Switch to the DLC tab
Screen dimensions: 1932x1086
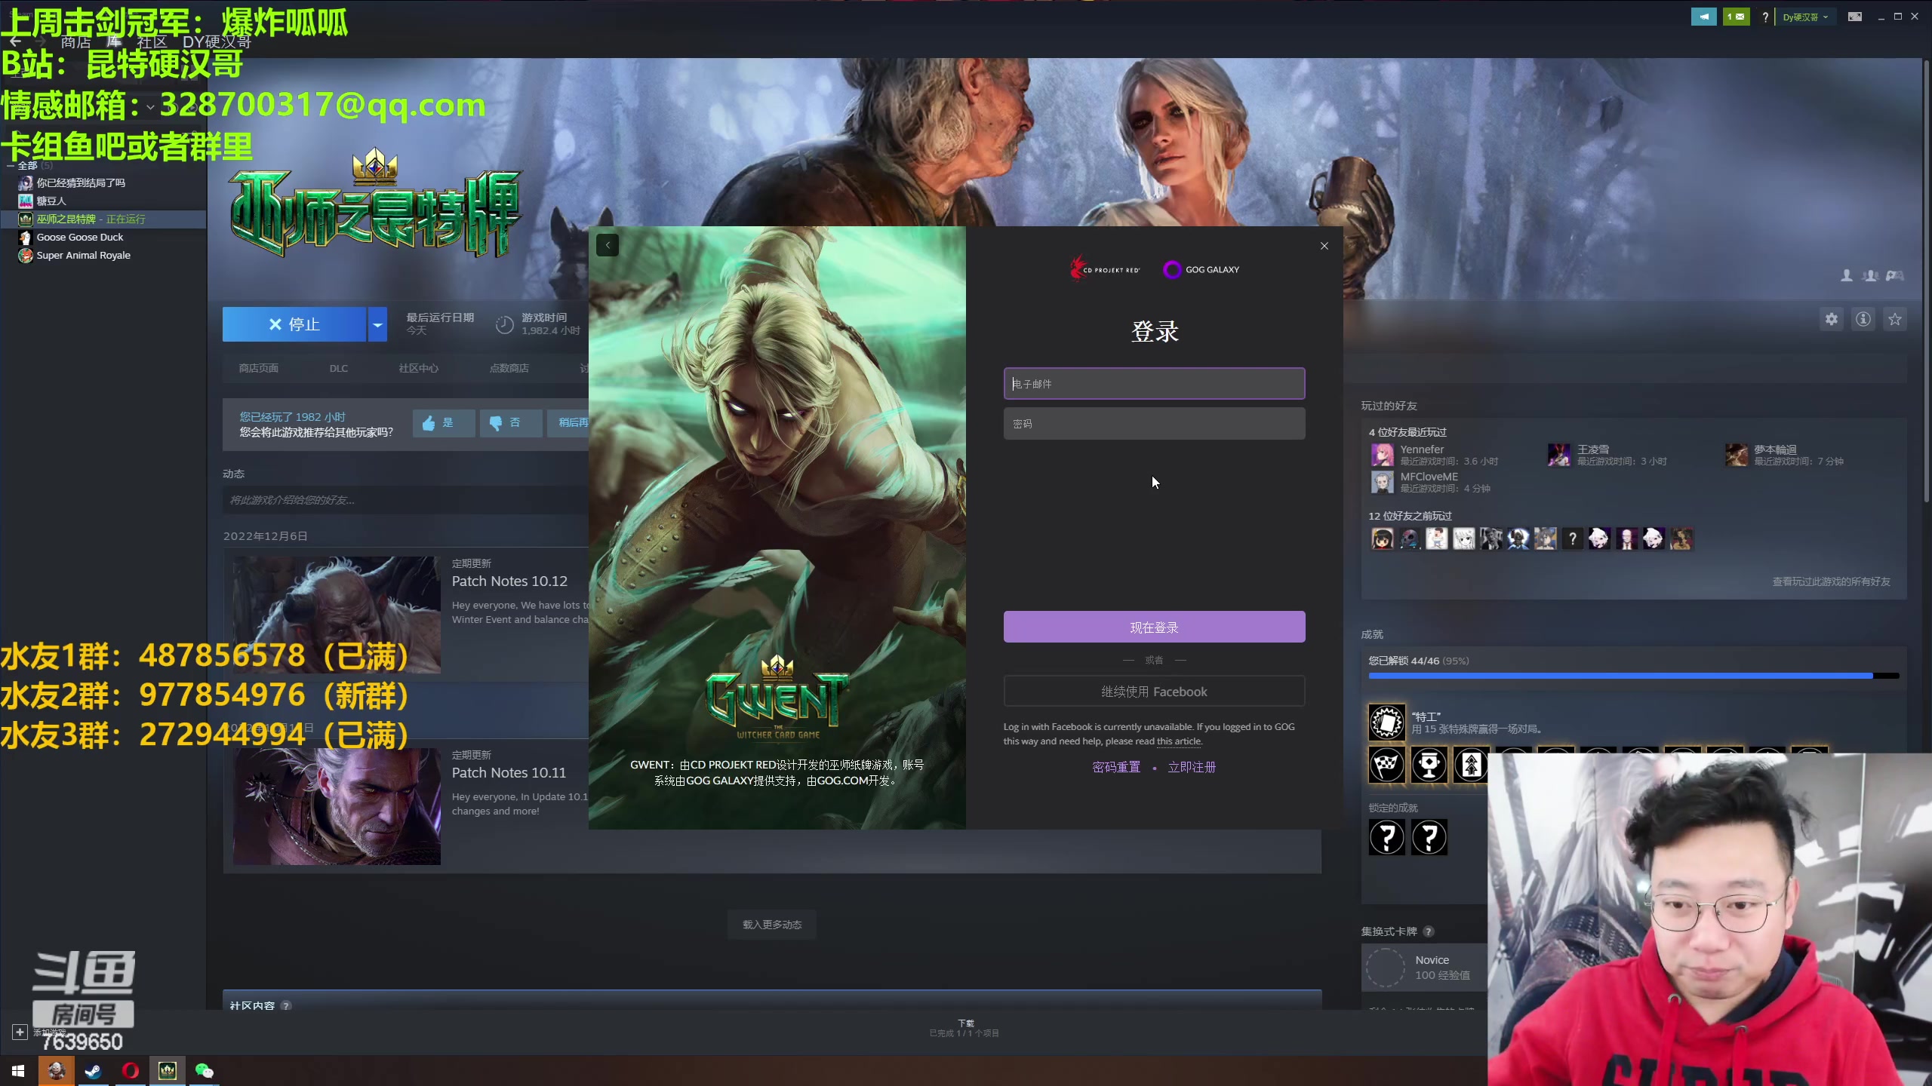click(338, 368)
